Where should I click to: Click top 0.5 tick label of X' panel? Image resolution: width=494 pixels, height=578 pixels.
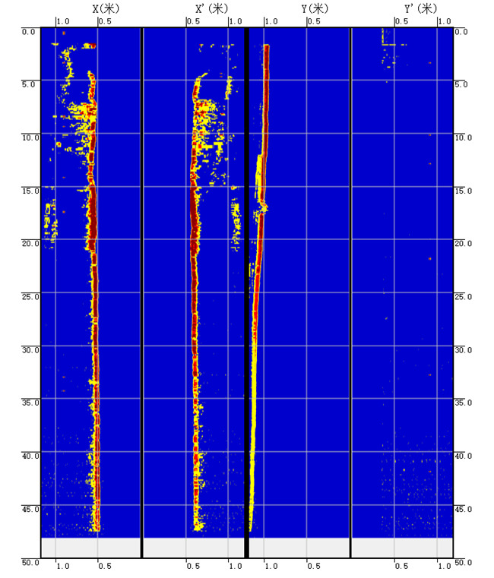[x=193, y=21]
